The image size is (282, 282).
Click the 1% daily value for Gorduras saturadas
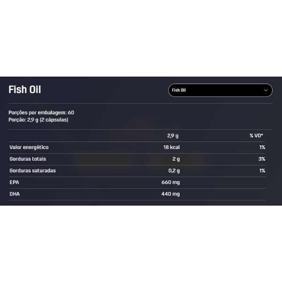(x=262, y=171)
